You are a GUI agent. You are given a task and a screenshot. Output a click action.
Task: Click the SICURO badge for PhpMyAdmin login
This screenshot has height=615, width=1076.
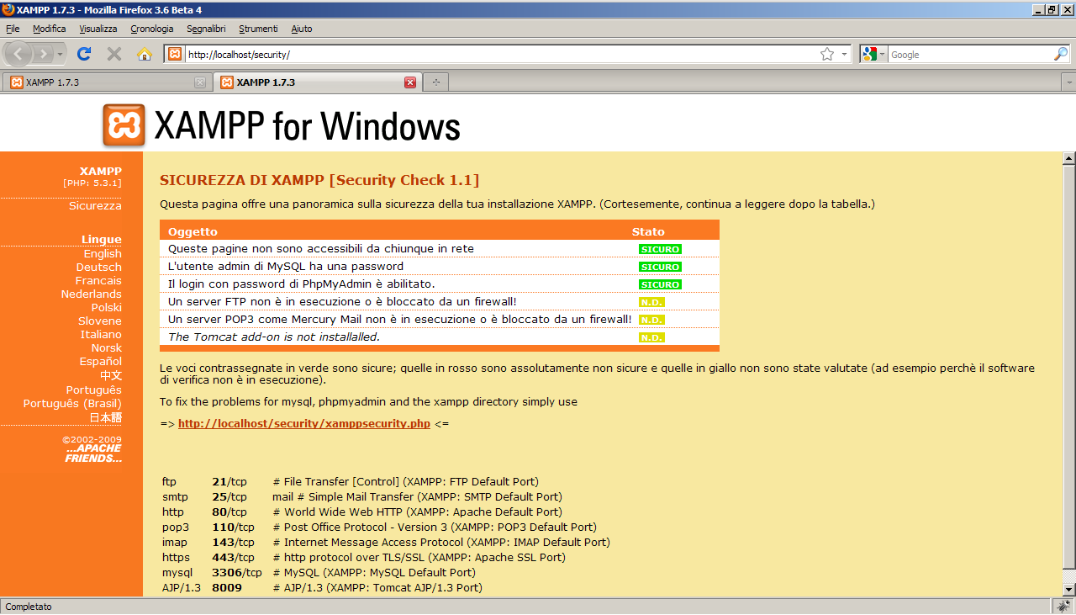click(660, 284)
